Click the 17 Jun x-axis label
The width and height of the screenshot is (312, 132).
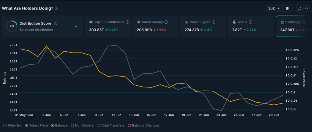tap(169, 115)
